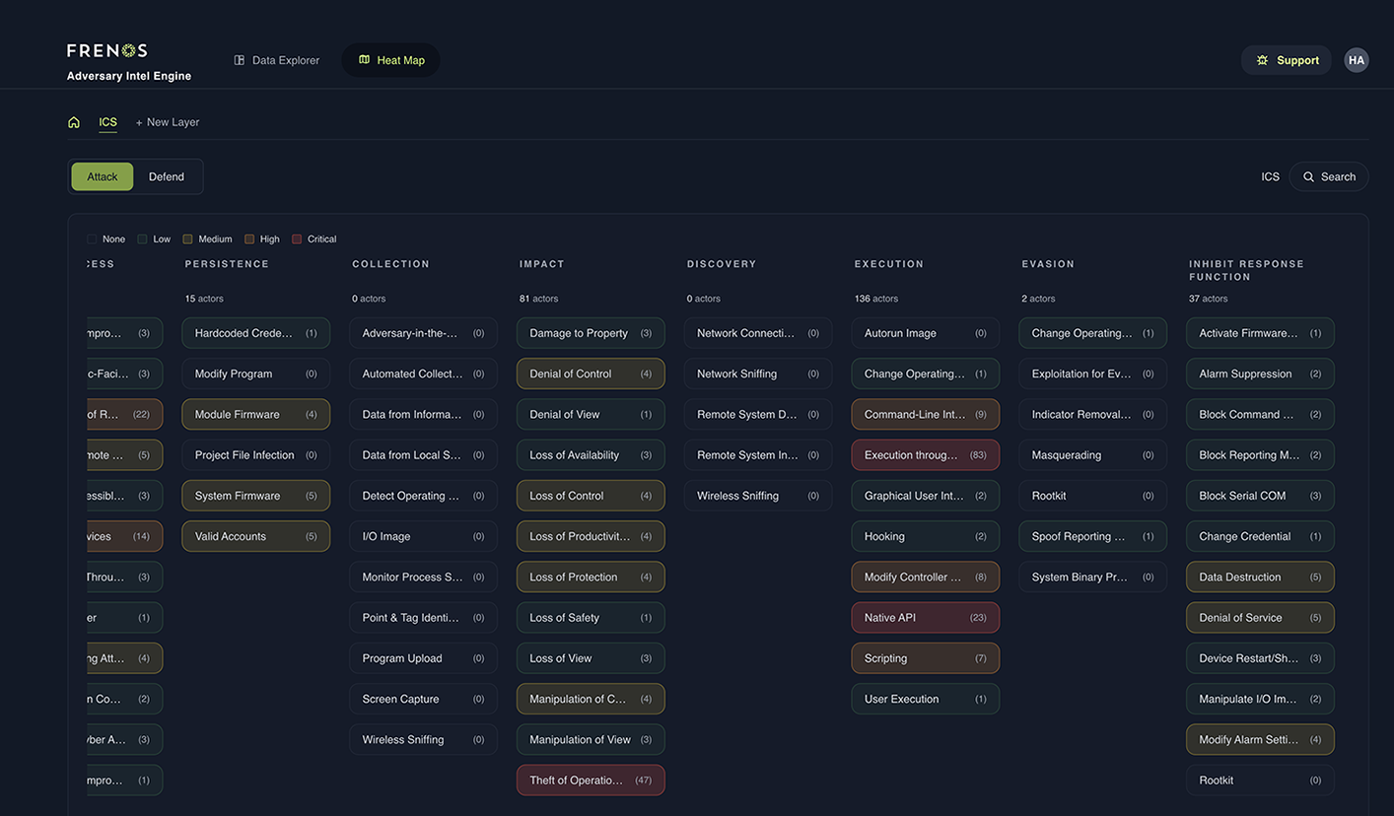This screenshot has width=1394, height=816.
Task: Click the magnifier icon in Search
Action: pyautogui.click(x=1309, y=177)
